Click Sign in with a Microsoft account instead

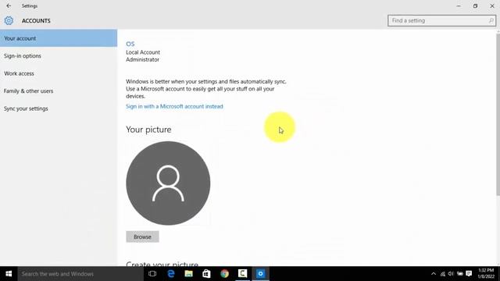tap(174, 106)
